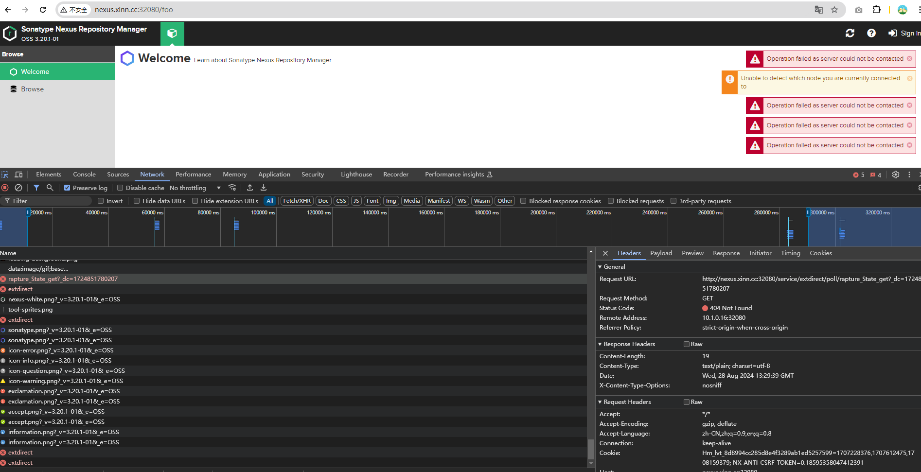Open the translate page icon in address bar

(x=819, y=10)
